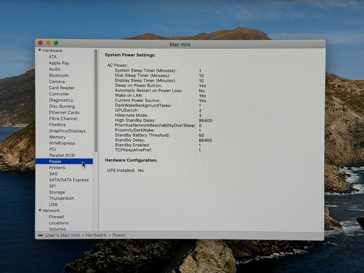Select Ethernet Cards in sidebar
The image size is (364, 273).
point(64,113)
